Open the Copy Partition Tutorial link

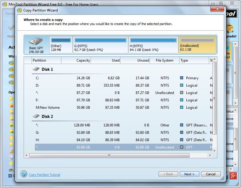pos(44,174)
